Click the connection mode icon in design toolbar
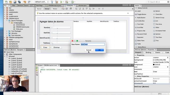The width and height of the screenshot is (170, 95). (67, 9)
